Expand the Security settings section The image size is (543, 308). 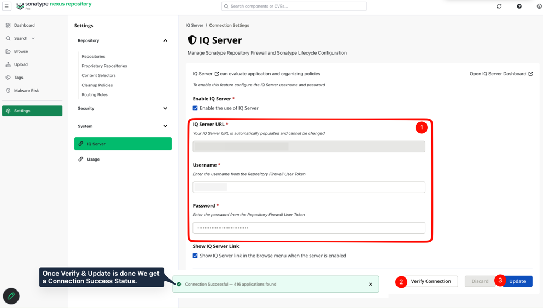(x=165, y=108)
